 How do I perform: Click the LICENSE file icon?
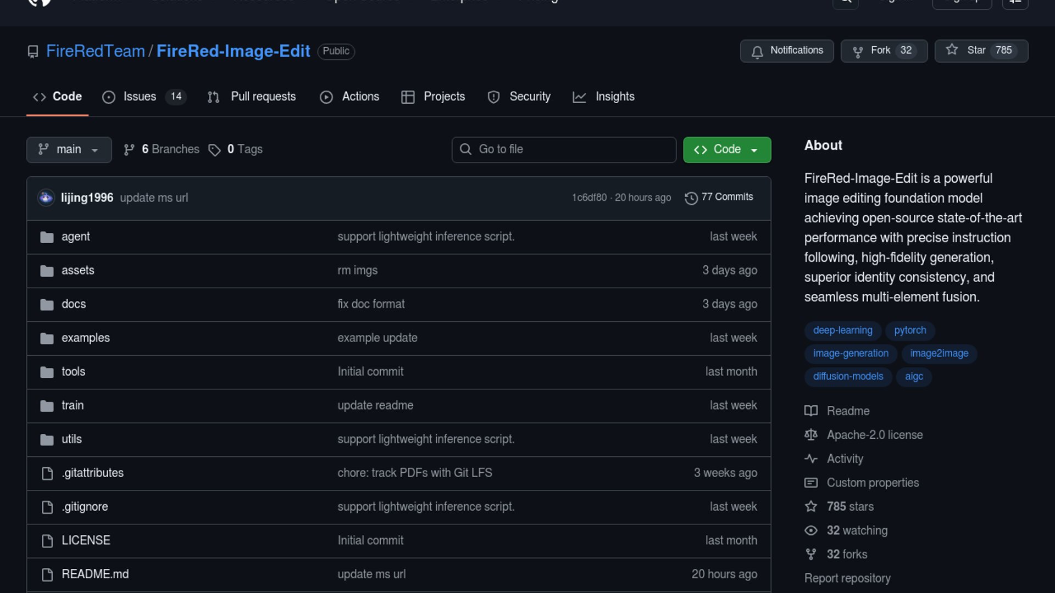pyautogui.click(x=47, y=541)
